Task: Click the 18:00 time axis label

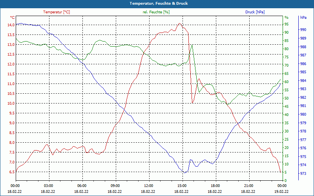Action: pos(215,186)
